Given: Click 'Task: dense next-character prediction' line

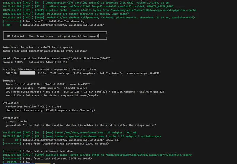Looking at the screenshot, I should 45,51.
